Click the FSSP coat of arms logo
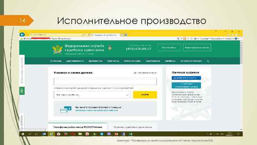This screenshot has width=257, height=145. [x=57, y=49]
